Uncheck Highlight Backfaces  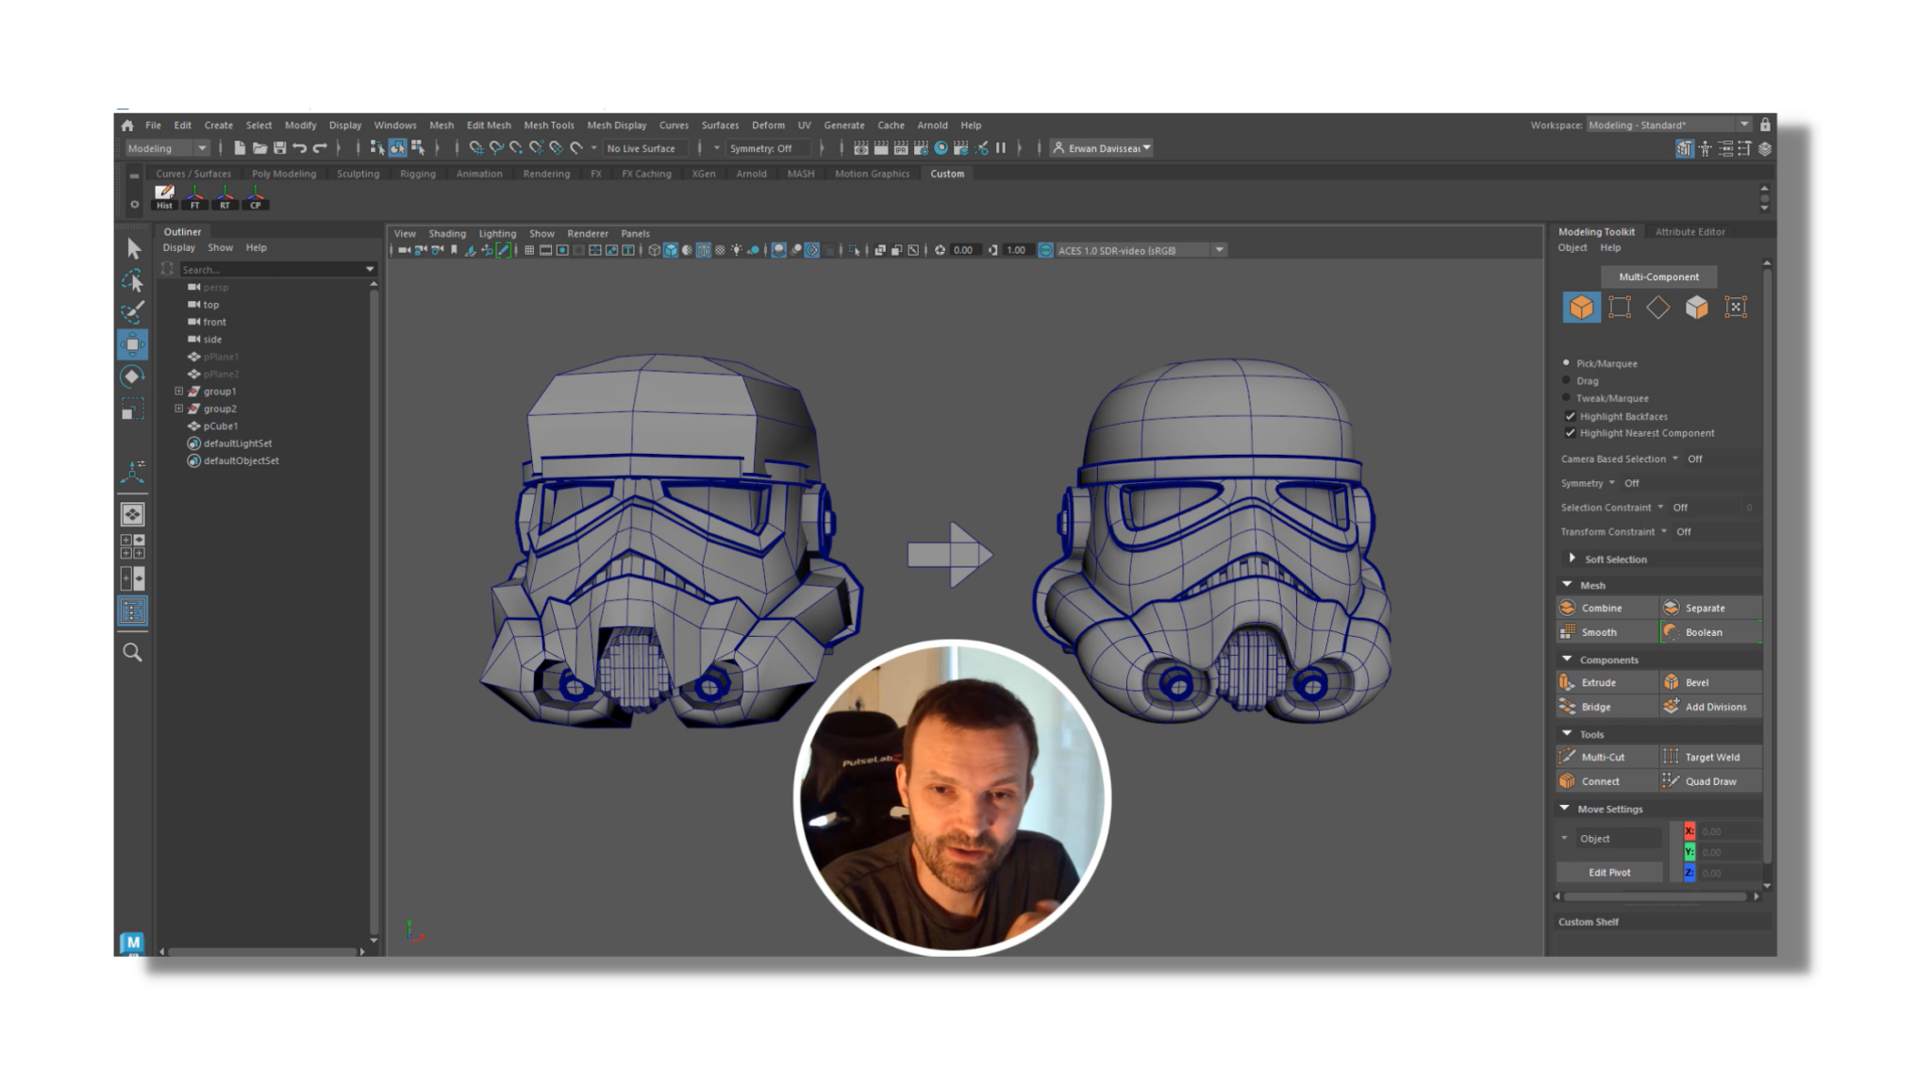1571,416
